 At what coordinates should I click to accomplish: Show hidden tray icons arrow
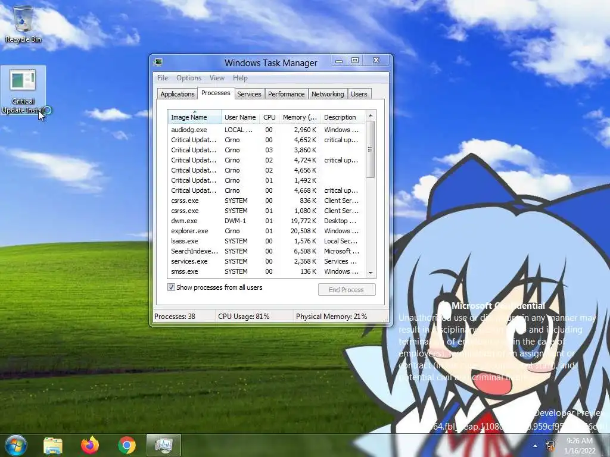coord(536,446)
